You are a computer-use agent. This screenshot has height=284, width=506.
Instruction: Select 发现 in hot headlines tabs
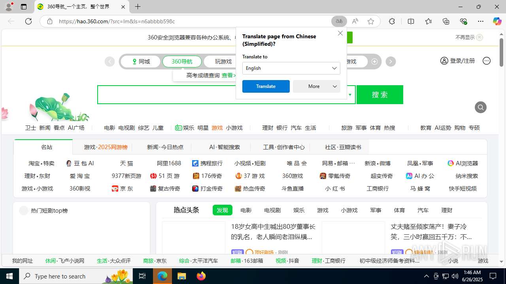pos(222,210)
